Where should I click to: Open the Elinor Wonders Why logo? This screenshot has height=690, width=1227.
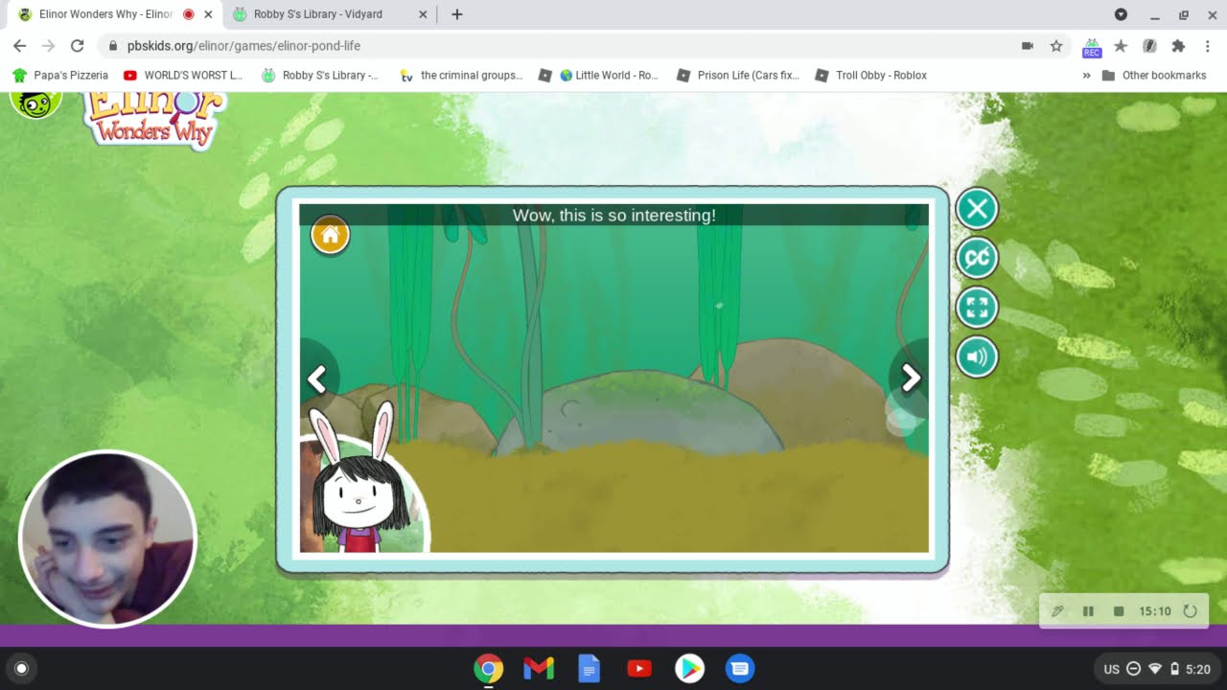point(155,119)
